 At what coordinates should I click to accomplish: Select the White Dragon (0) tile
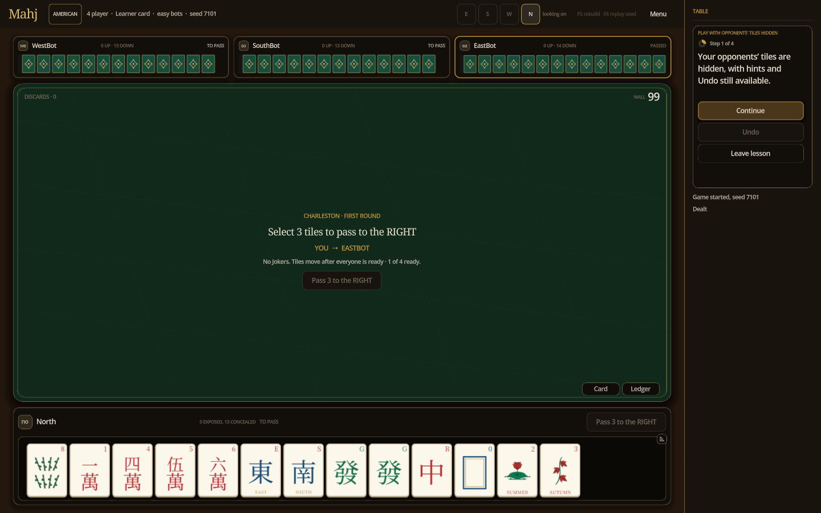[474, 470]
